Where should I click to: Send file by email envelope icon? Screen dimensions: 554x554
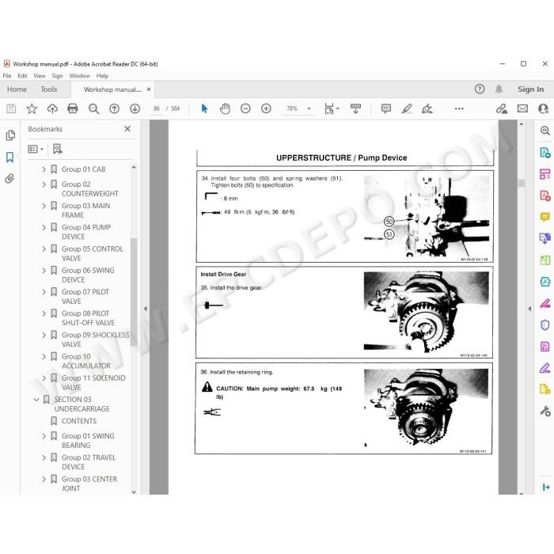click(x=522, y=108)
